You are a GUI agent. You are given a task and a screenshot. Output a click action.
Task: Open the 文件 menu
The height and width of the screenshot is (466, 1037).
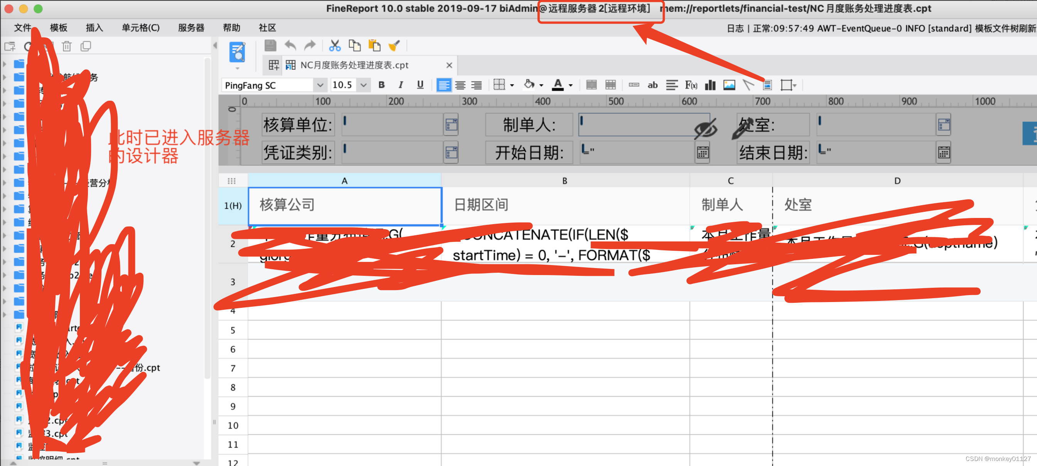point(22,28)
